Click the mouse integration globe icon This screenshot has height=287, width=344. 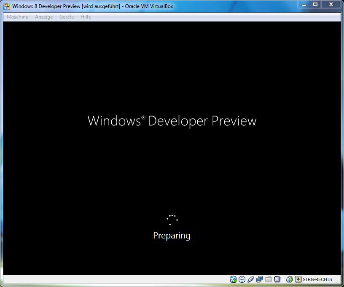289,279
